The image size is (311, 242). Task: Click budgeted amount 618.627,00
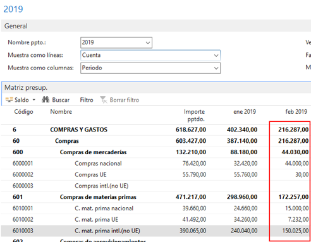[191, 130]
